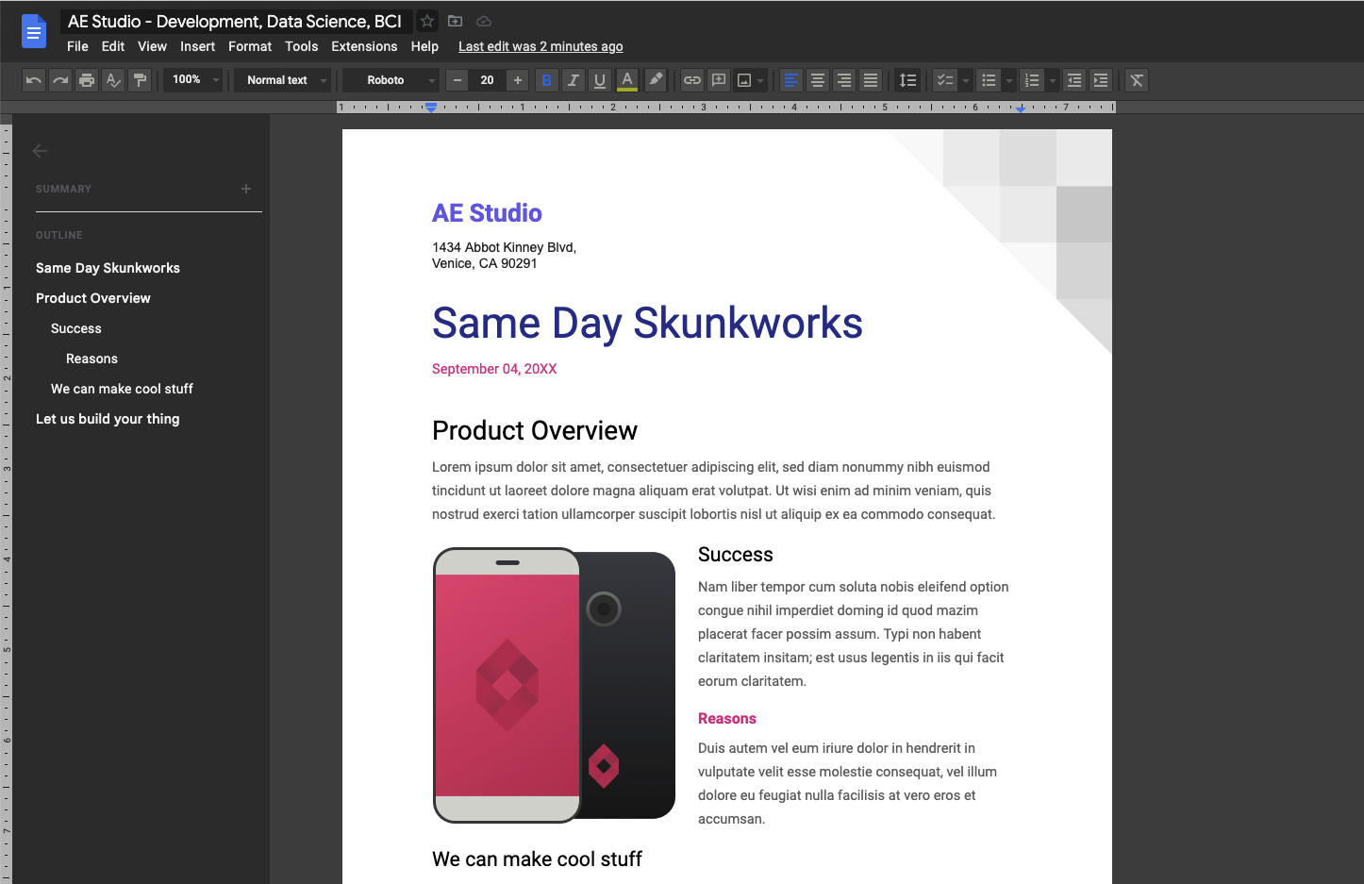Open the Extensions menu
Image resolution: width=1364 pixels, height=884 pixels.
tap(364, 45)
